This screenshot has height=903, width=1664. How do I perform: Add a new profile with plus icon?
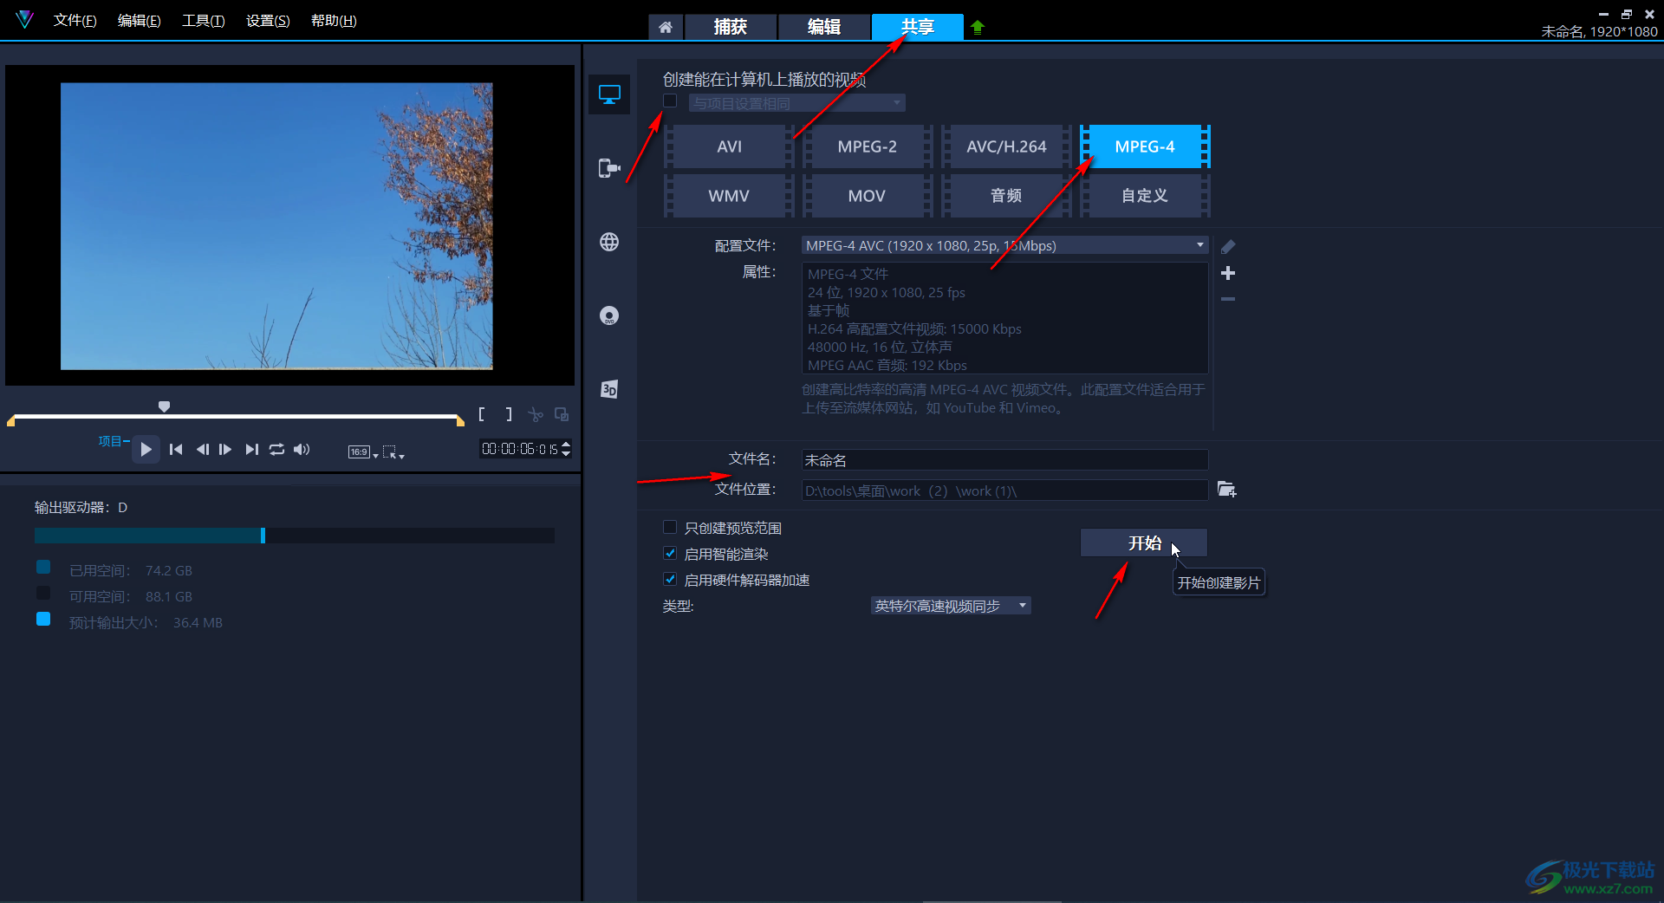coord(1228,273)
